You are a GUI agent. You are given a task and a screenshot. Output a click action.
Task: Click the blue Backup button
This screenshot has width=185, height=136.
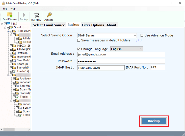[154, 121]
